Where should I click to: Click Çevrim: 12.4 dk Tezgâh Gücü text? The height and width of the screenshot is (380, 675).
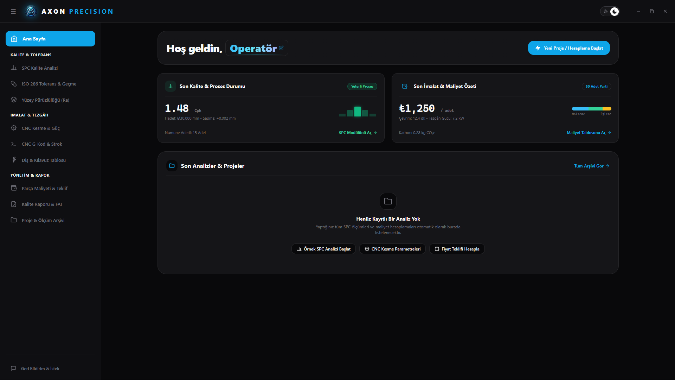[x=431, y=118]
